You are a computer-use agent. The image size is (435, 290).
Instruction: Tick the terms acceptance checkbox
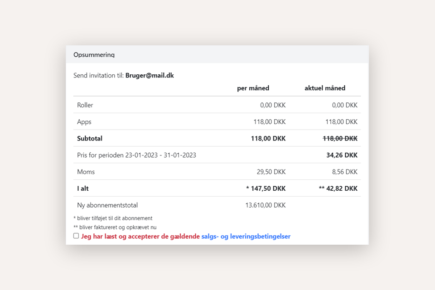[76, 236]
